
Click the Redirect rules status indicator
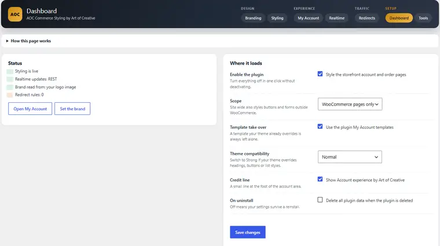tap(10, 95)
